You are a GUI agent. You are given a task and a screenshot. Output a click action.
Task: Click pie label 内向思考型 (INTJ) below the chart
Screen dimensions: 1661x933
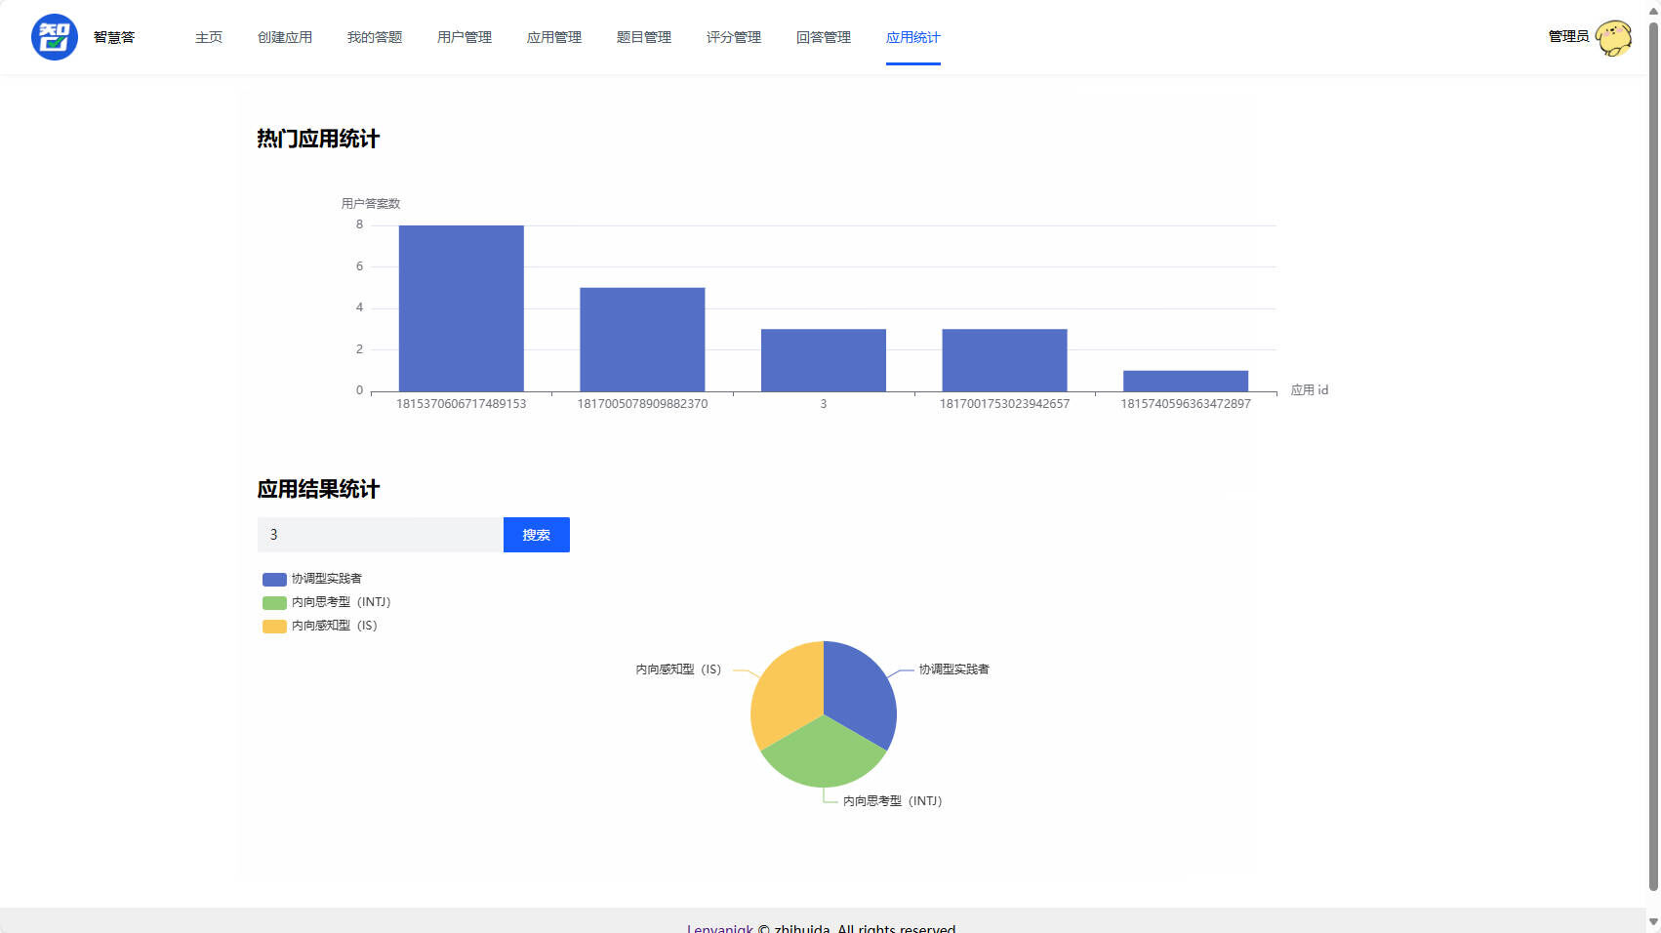click(893, 801)
